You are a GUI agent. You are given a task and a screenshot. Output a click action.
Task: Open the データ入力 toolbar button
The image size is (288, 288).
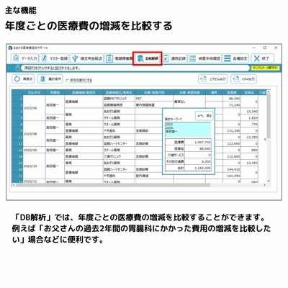[24, 58]
